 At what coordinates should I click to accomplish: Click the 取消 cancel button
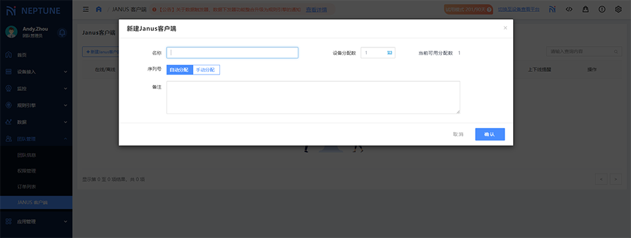[x=458, y=134]
